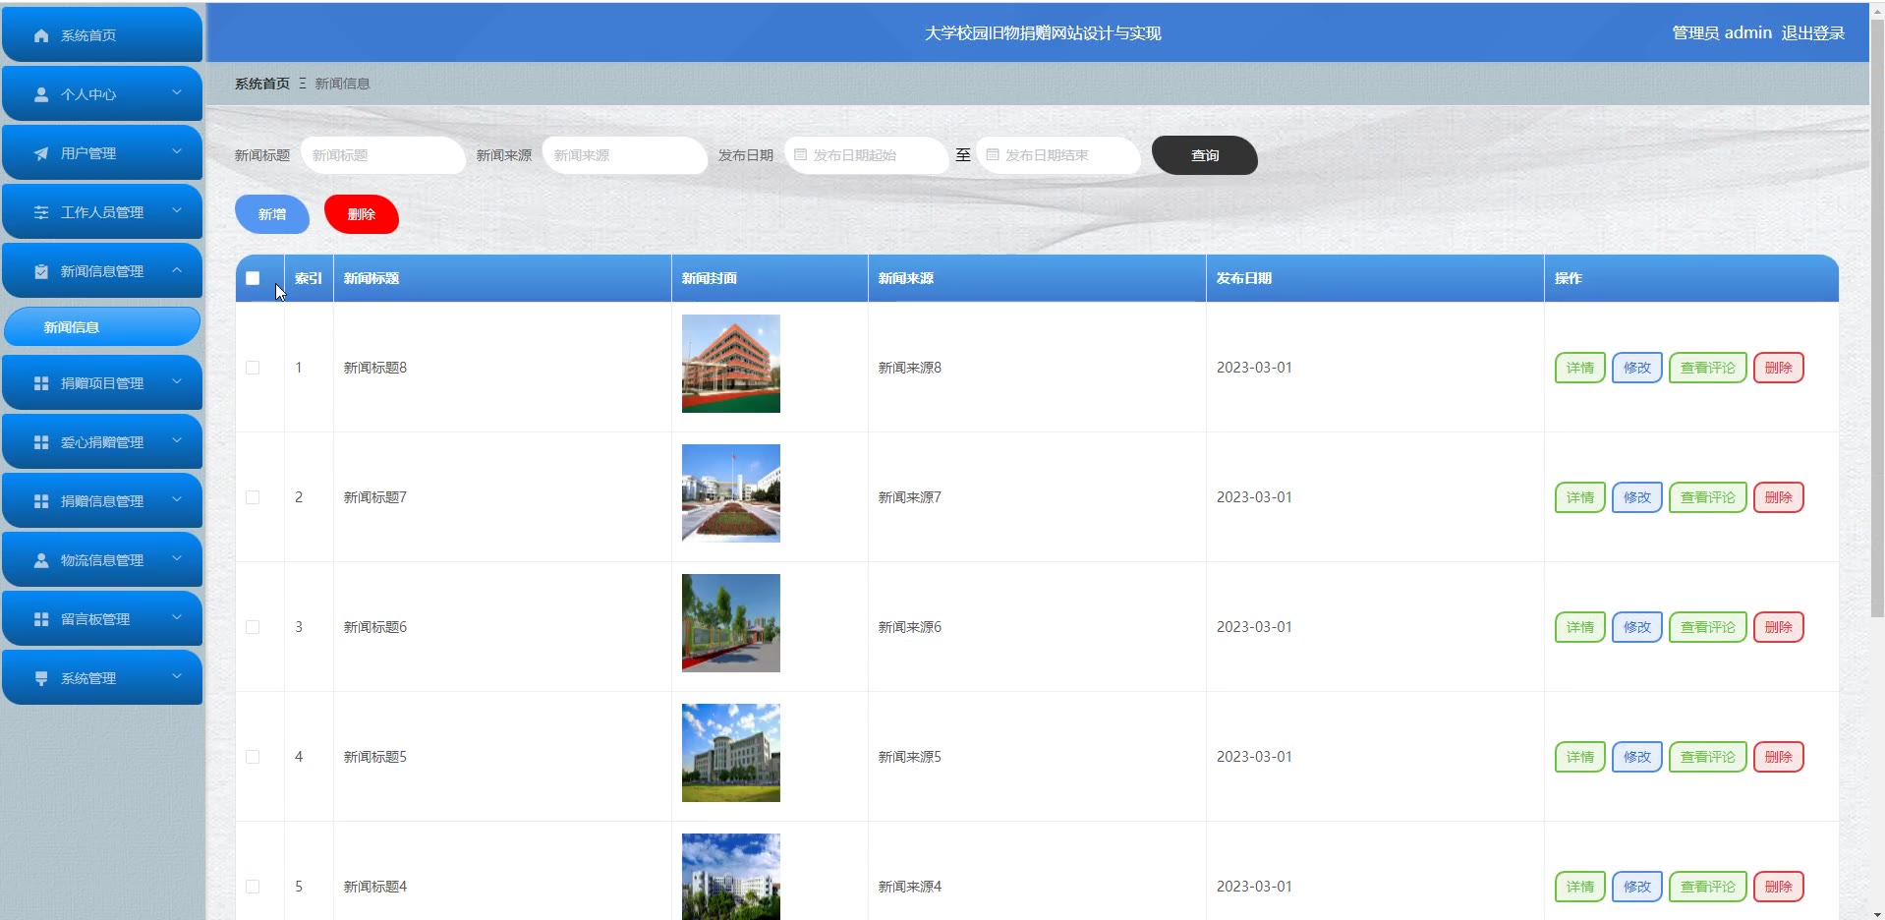The image size is (1885, 920).
Task: Select the 新闻信息 submenu item
Action: point(102,327)
